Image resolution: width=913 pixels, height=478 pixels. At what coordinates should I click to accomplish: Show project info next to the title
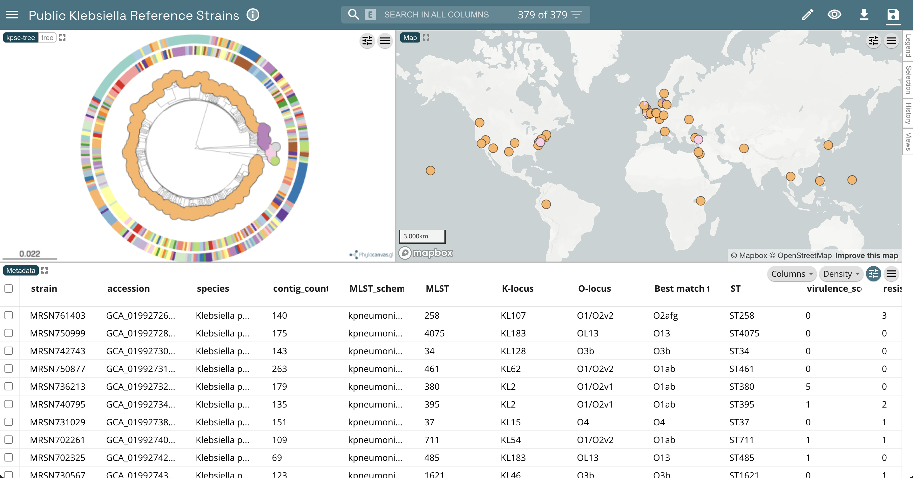point(253,15)
